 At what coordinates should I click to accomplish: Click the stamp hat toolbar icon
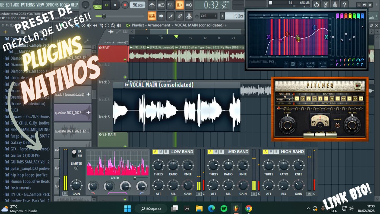pos(189,16)
